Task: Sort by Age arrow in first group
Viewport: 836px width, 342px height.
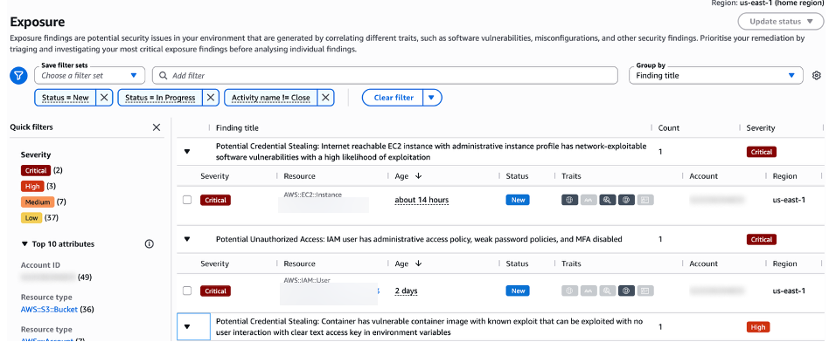Action: [419, 176]
